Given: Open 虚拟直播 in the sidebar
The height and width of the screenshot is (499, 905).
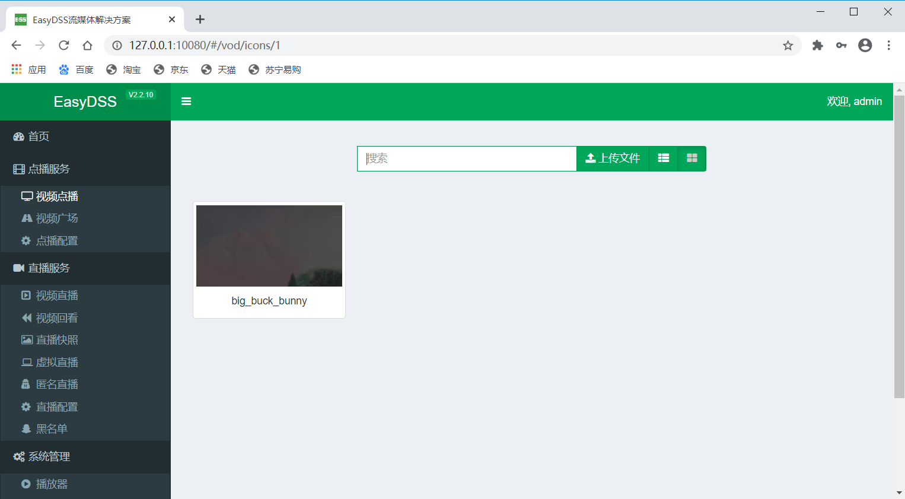Looking at the screenshot, I should [85, 363].
